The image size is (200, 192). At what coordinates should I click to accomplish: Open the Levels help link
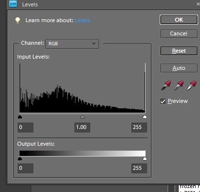(x=82, y=20)
